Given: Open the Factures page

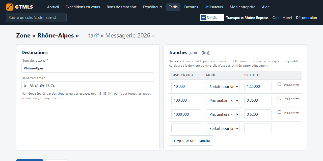Looking at the screenshot, I should coord(191,7).
